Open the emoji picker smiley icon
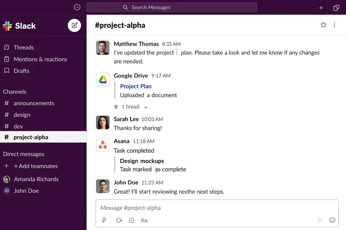Viewport: 346px width, 230px height. [x=332, y=220]
